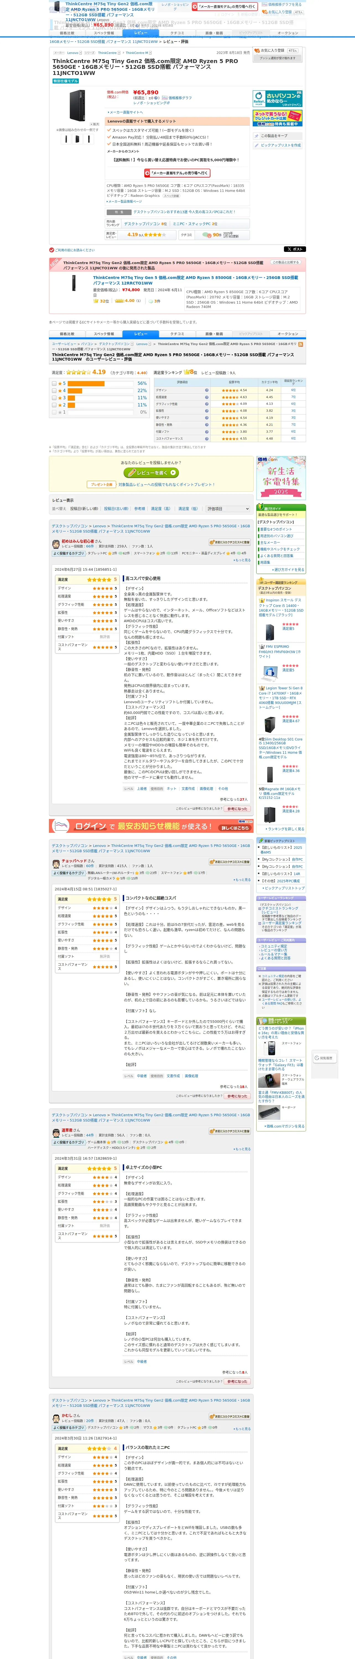Viewport: 355px width, 1659px height.
Task: Open 価格推移グラフ link near the price
Action: click(x=180, y=98)
